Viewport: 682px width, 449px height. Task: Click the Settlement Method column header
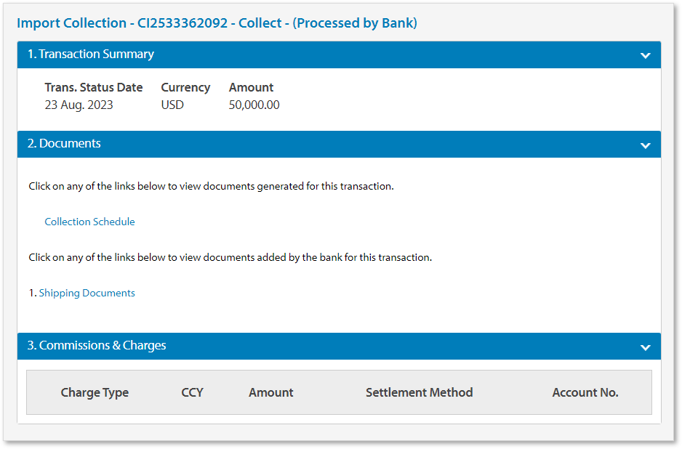[419, 392]
